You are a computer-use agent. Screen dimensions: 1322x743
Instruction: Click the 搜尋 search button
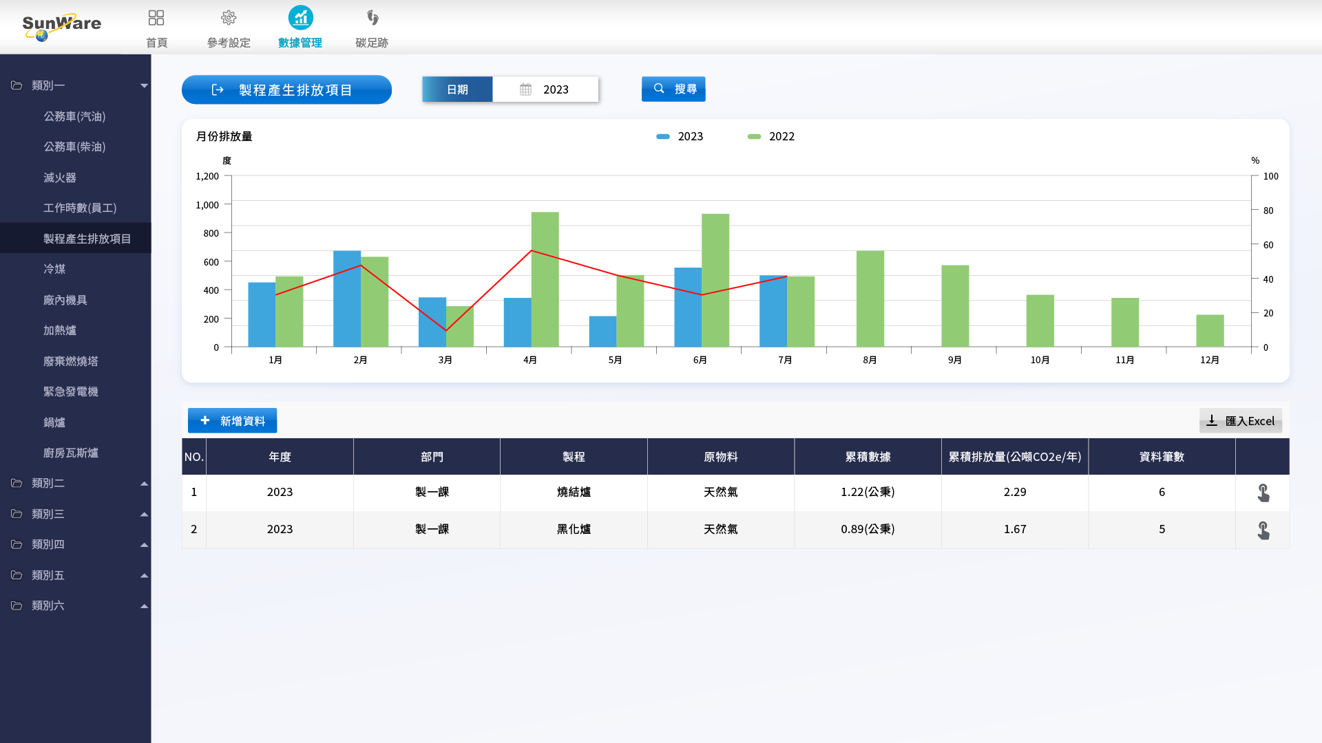pyautogui.click(x=673, y=89)
